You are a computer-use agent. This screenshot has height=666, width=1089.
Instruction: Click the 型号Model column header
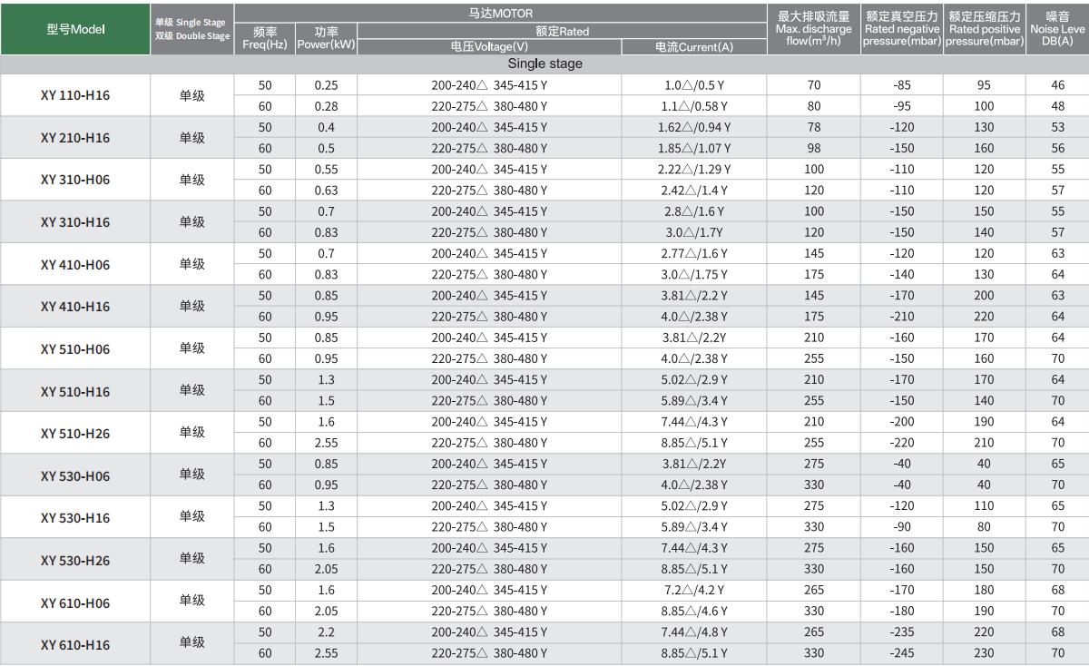coord(75,29)
